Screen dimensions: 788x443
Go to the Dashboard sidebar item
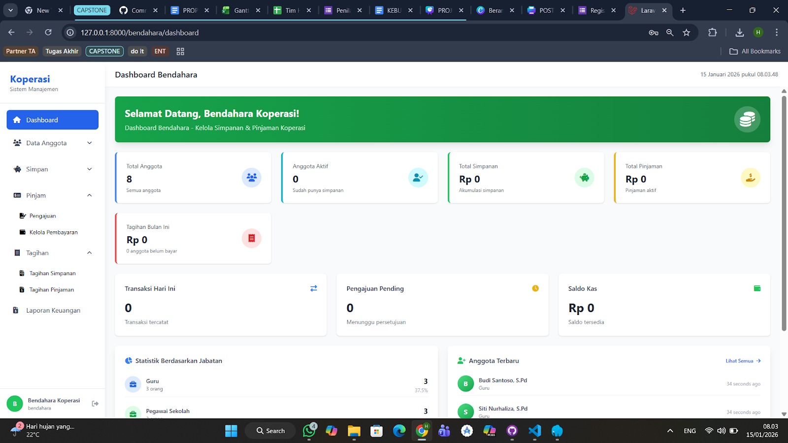click(x=53, y=120)
